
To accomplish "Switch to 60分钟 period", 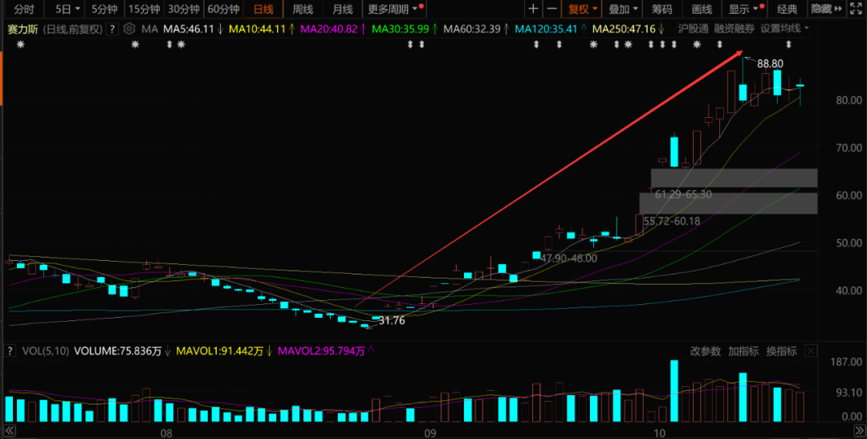I will point(223,9).
